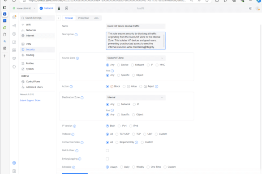Show info for the source Port

(112, 71)
